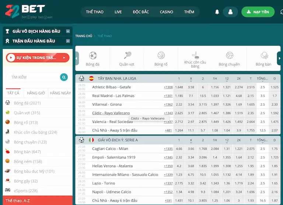283x205 pixels.
Task: Pick odds 9.3 for Udinese Calcio win
Action: pos(203,192)
